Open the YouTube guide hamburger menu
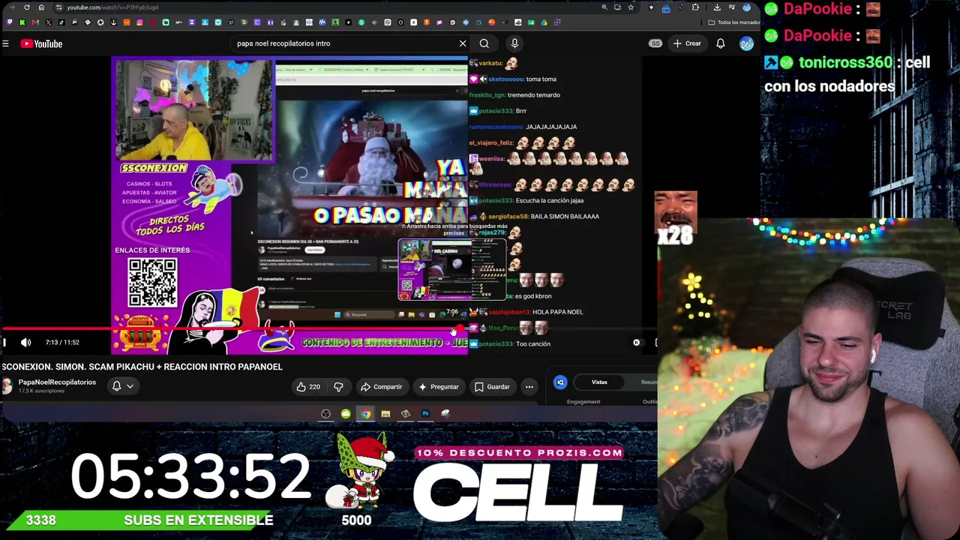The height and width of the screenshot is (540, 960). [x=5, y=43]
